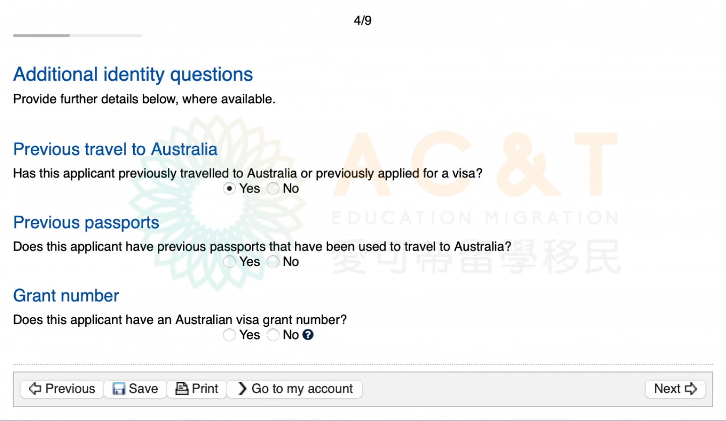Image resolution: width=726 pixels, height=421 pixels.
Task: Click the Additional identity questions heading
Action: (x=133, y=74)
